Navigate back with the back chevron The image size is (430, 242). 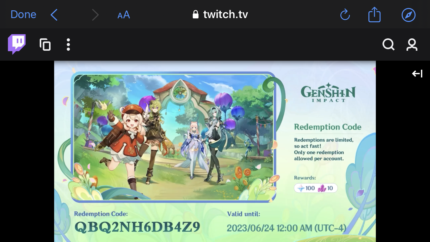[54, 15]
